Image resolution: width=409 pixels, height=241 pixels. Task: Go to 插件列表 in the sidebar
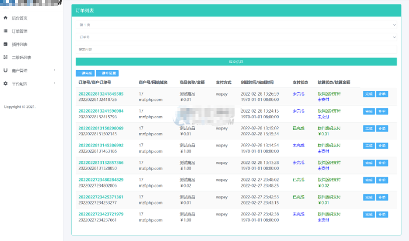20,44
